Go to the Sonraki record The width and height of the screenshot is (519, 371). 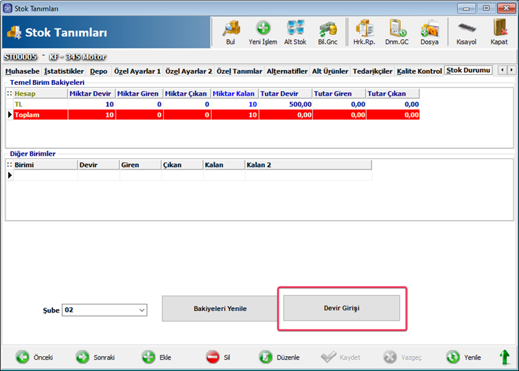[95, 358]
